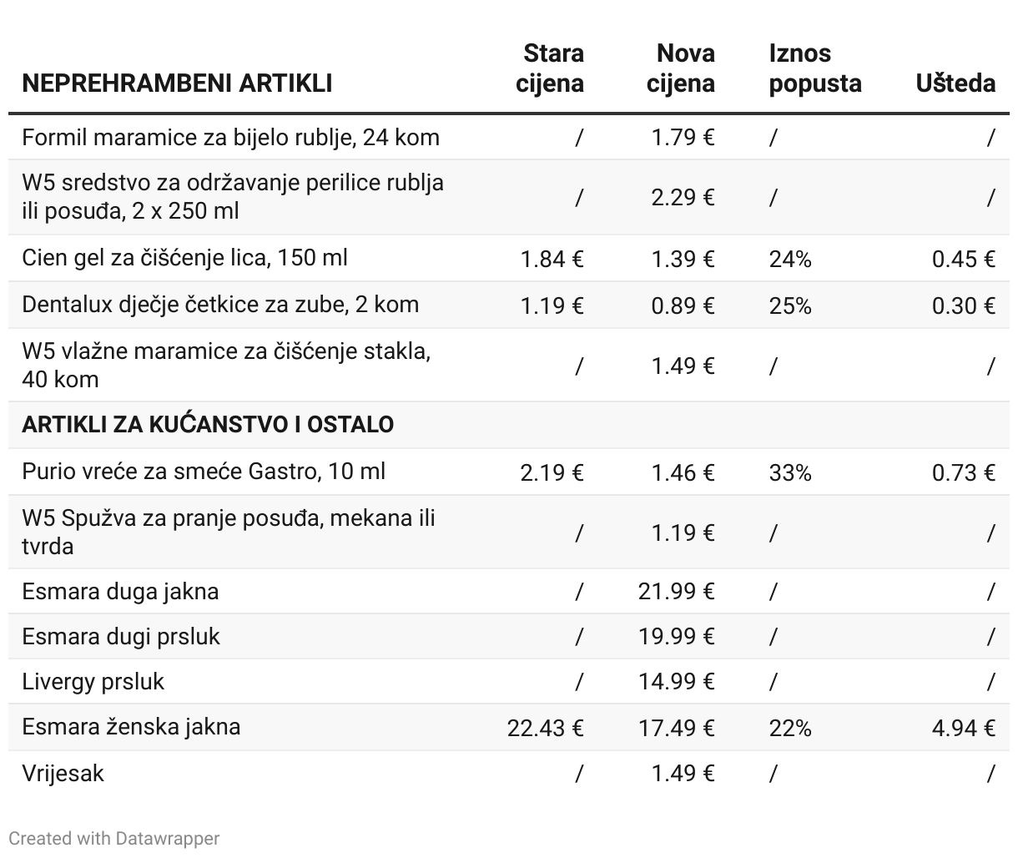This screenshot has width=1018, height=858.
Task: Select the ARTIKLI ZA KUĆANSTVO I OSTALO heading
Action: pyautogui.click(x=208, y=424)
